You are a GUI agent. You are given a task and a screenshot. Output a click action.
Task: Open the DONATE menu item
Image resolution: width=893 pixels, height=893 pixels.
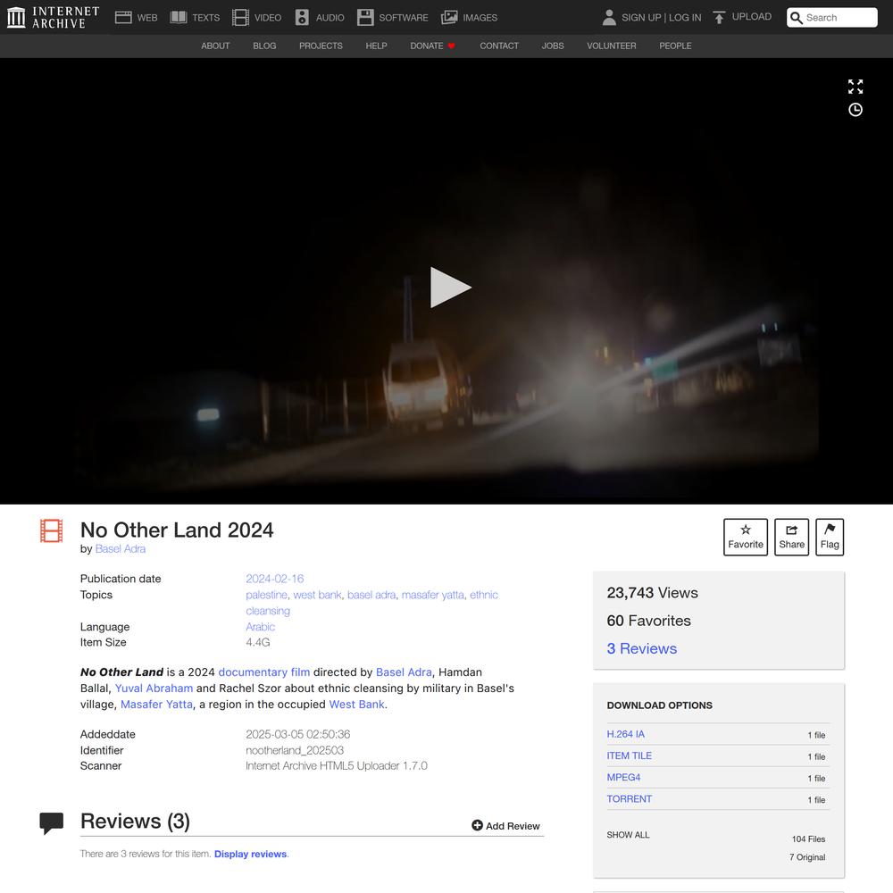pos(432,46)
